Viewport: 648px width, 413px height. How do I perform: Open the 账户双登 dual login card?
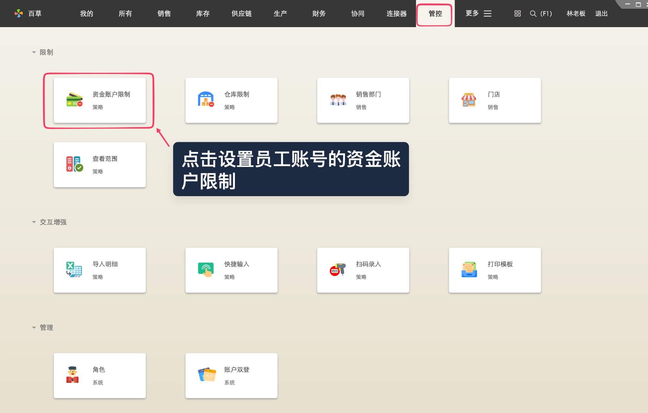(x=231, y=375)
